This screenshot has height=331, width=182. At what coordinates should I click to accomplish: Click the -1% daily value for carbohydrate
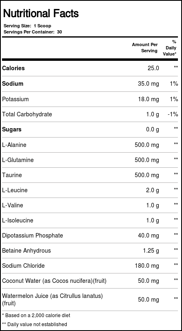(173, 114)
